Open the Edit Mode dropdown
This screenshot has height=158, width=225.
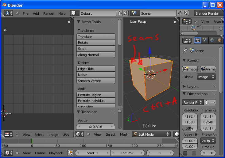pos(151,134)
